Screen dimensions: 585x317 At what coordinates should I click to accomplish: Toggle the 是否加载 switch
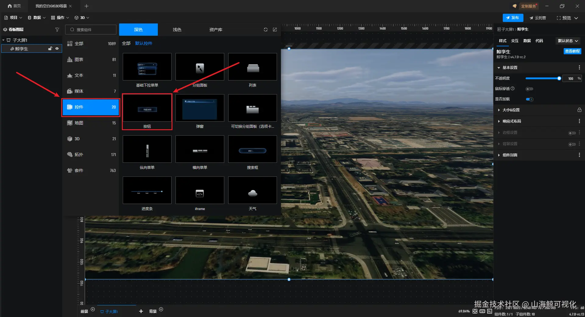click(530, 99)
